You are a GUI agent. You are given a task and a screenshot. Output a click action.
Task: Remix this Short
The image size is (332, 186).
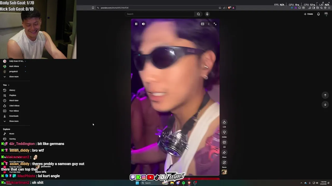click(224, 162)
